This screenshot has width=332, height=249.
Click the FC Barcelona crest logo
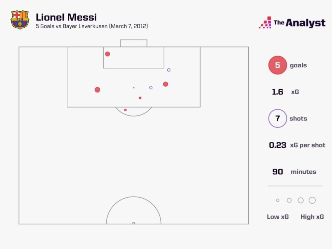[x=20, y=20]
